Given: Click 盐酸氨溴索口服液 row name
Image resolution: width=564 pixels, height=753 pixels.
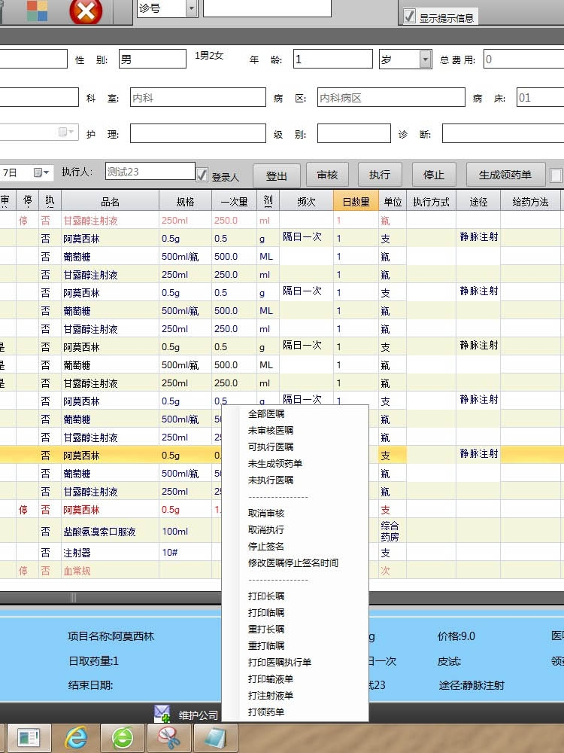Looking at the screenshot, I should point(100,532).
